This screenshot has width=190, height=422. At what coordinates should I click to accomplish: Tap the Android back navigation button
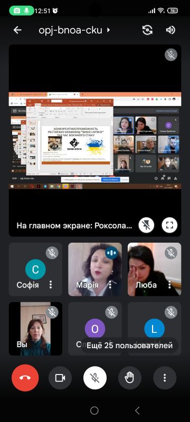point(137,410)
